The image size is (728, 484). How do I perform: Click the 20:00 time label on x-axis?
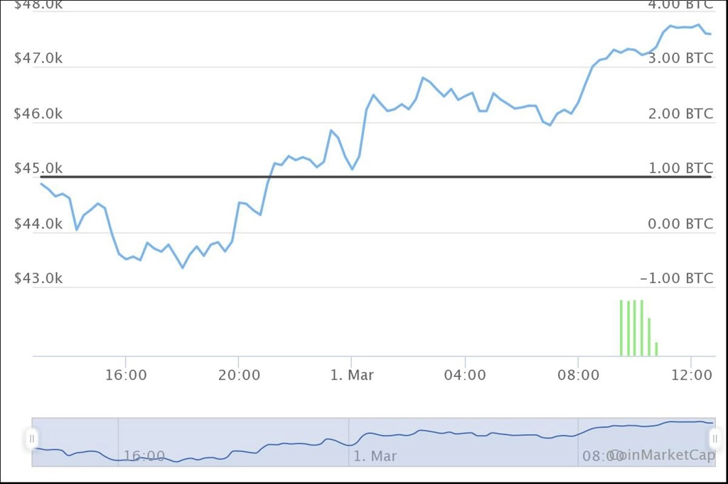pos(238,375)
